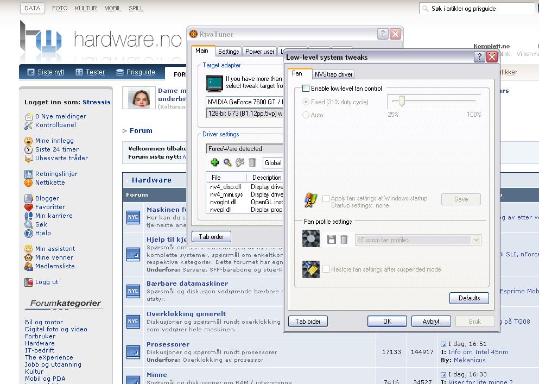Open the Tester site tab
The width and height of the screenshot is (539, 384).
pos(90,72)
